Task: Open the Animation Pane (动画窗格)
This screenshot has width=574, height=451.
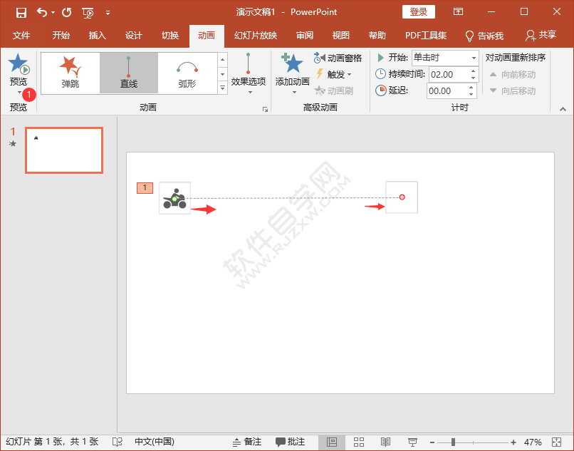Action: point(338,58)
